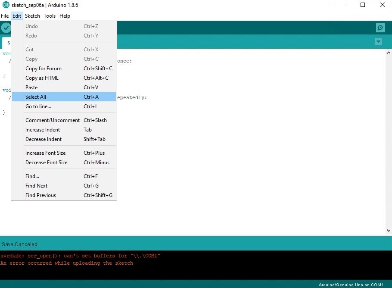Select Paste in the Edit menu
Screen dimensions: 392x288
[x=31, y=87]
